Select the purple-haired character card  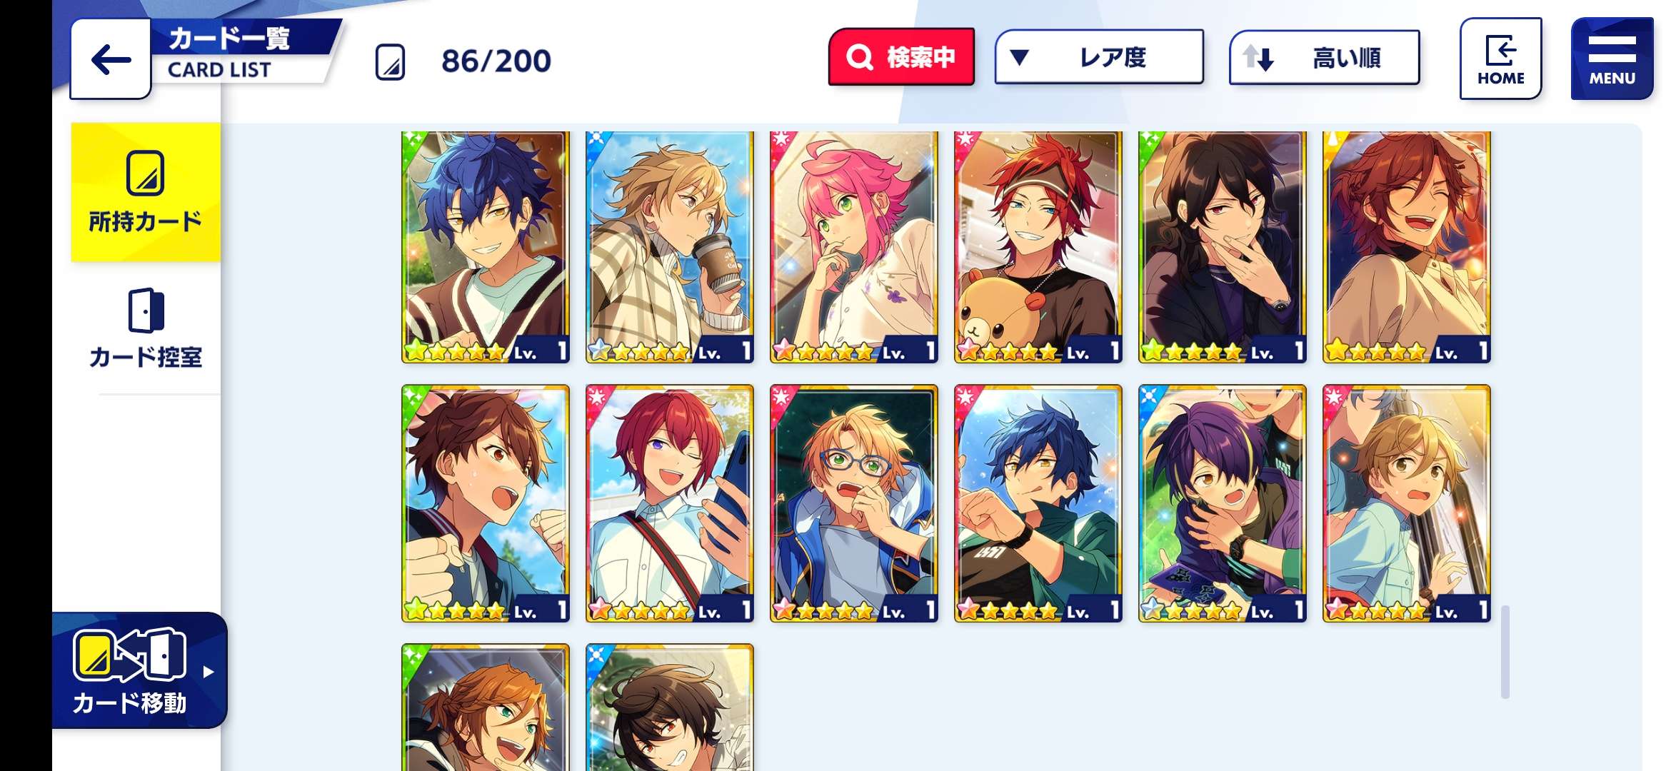[x=1222, y=503]
